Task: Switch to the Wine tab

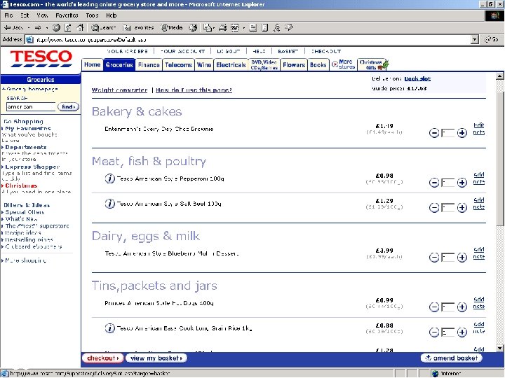Action: [x=204, y=65]
